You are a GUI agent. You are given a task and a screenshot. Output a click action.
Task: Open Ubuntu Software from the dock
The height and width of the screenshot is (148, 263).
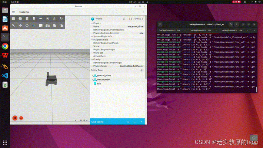(x=5, y=28)
